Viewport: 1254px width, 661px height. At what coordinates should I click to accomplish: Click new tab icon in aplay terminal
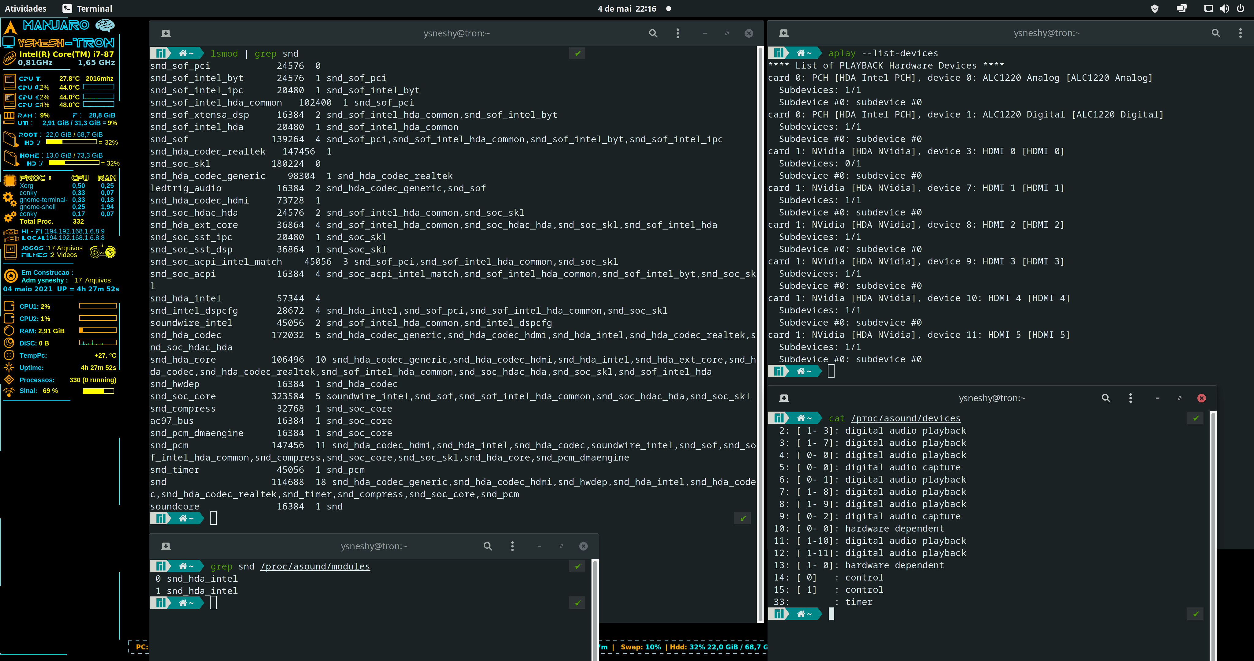pos(783,33)
